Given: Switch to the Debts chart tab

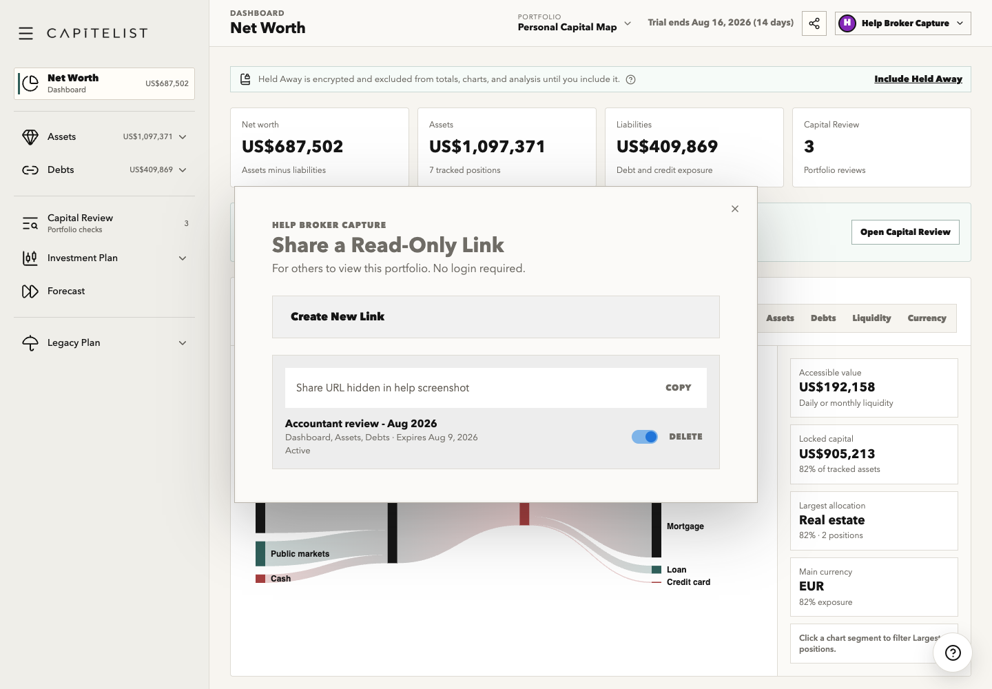Looking at the screenshot, I should click(x=823, y=318).
